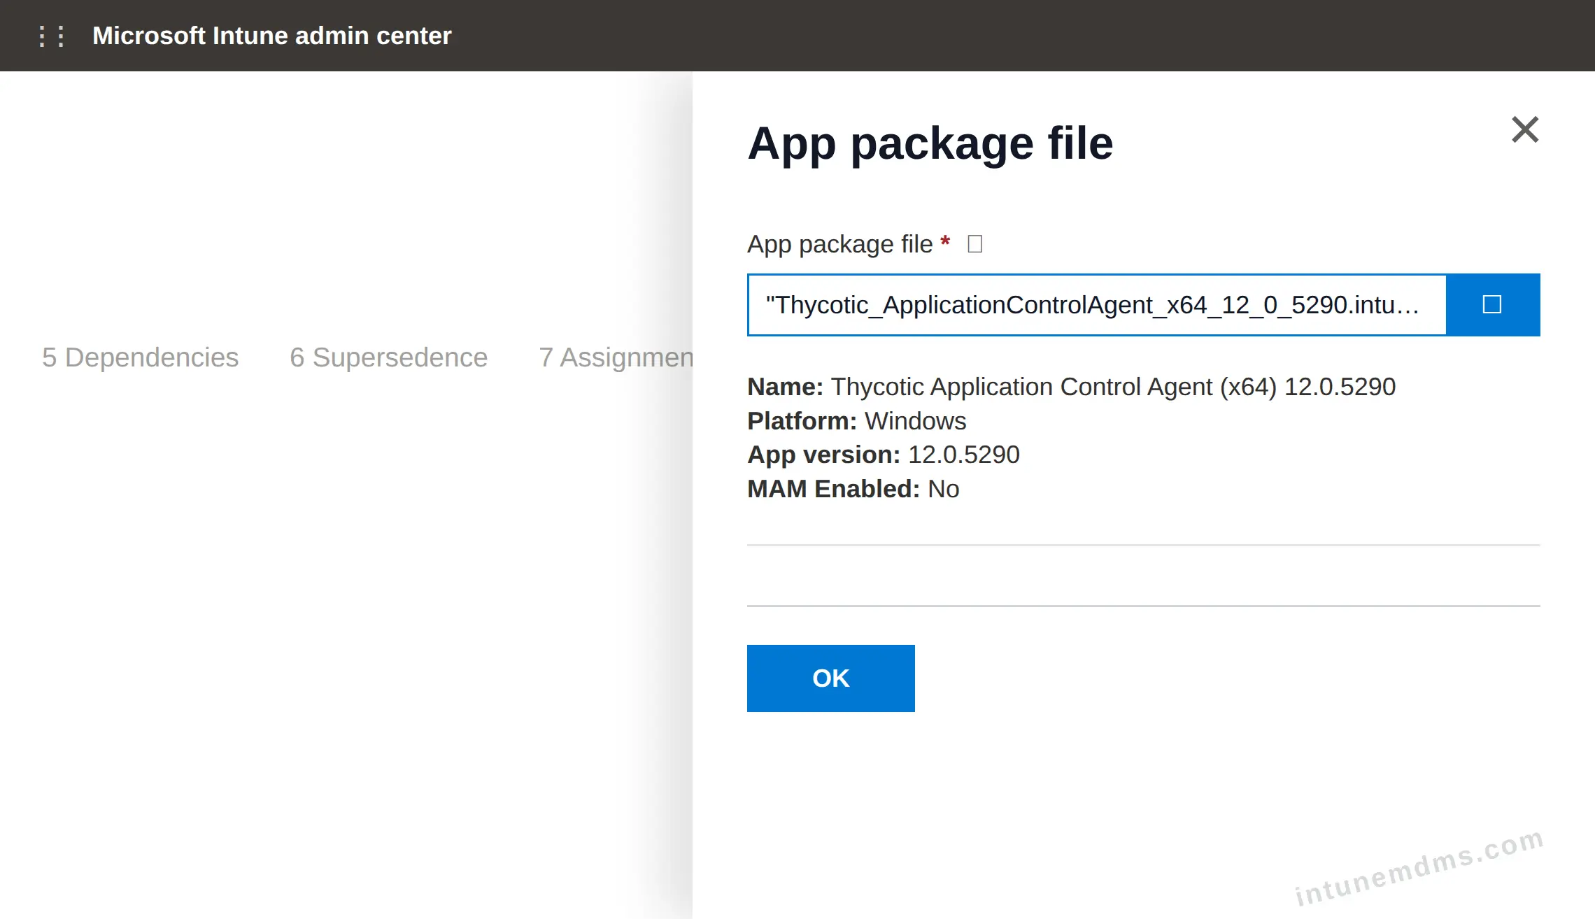Click the App package file heading
1595x919 pixels.
[x=930, y=143]
